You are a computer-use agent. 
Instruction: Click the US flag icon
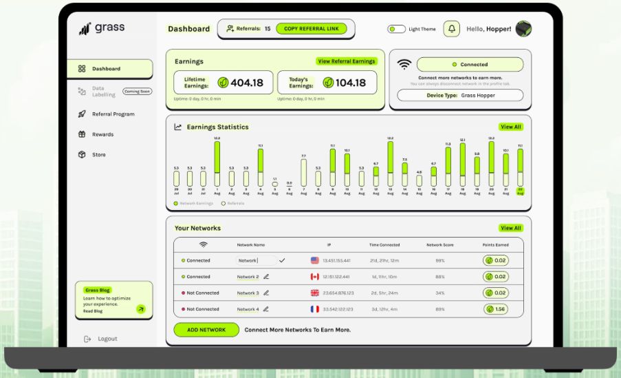click(315, 260)
